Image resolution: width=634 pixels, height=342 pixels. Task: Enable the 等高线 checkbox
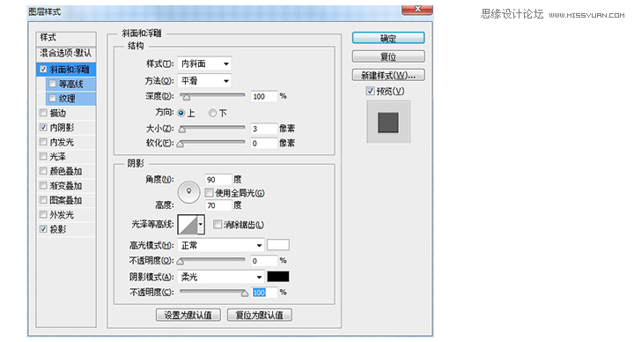pyautogui.click(x=52, y=84)
